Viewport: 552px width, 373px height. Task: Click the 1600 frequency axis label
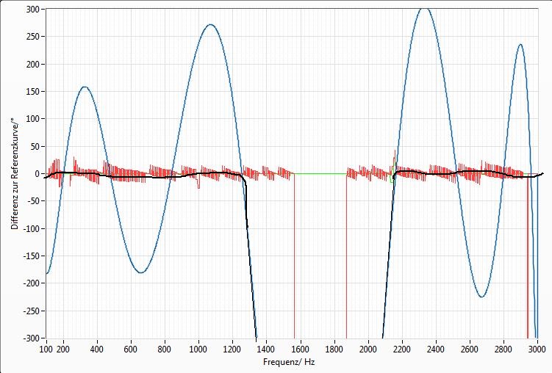click(301, 350)
